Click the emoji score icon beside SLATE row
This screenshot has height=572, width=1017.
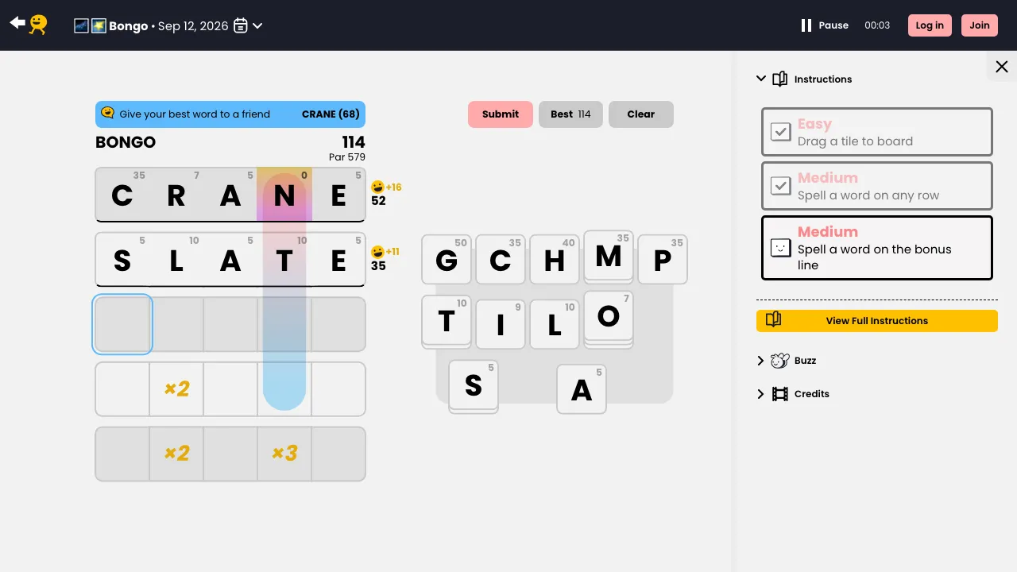377,252
